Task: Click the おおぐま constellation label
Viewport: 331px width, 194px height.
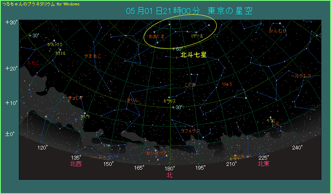Action: tap(156, 37)
